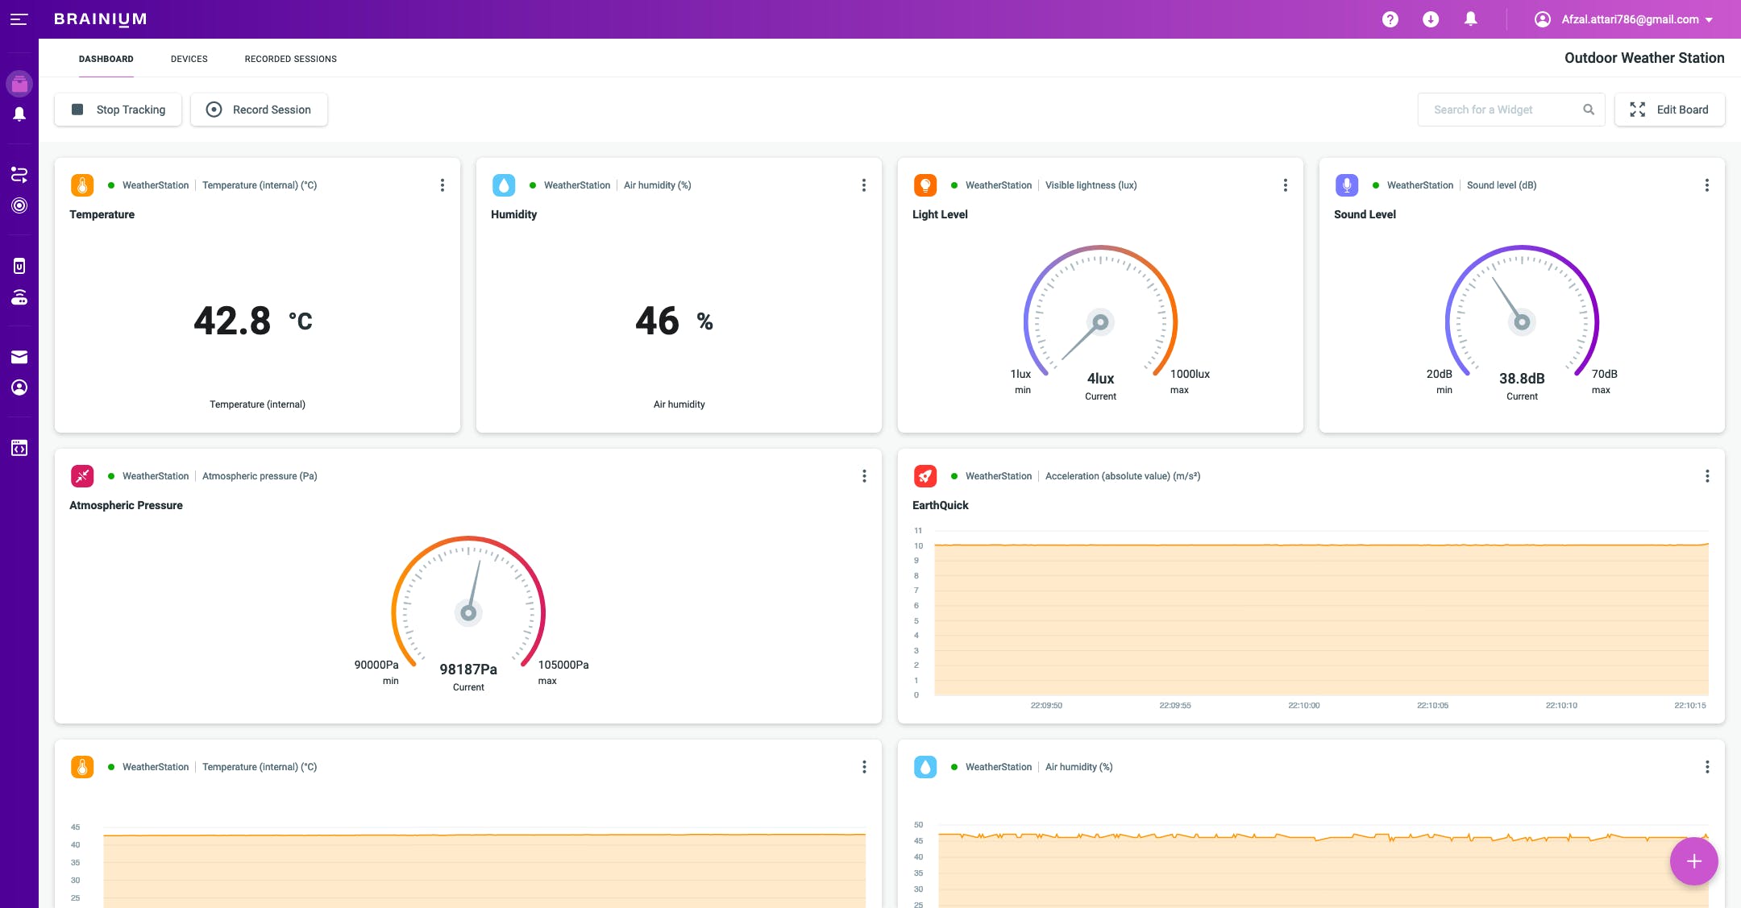
Task: Click the Record Session button
Action: (x=259, y=110)
